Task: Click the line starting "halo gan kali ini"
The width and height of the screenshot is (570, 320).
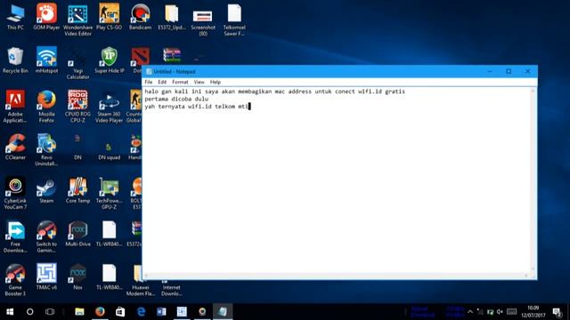Action: 274,92
